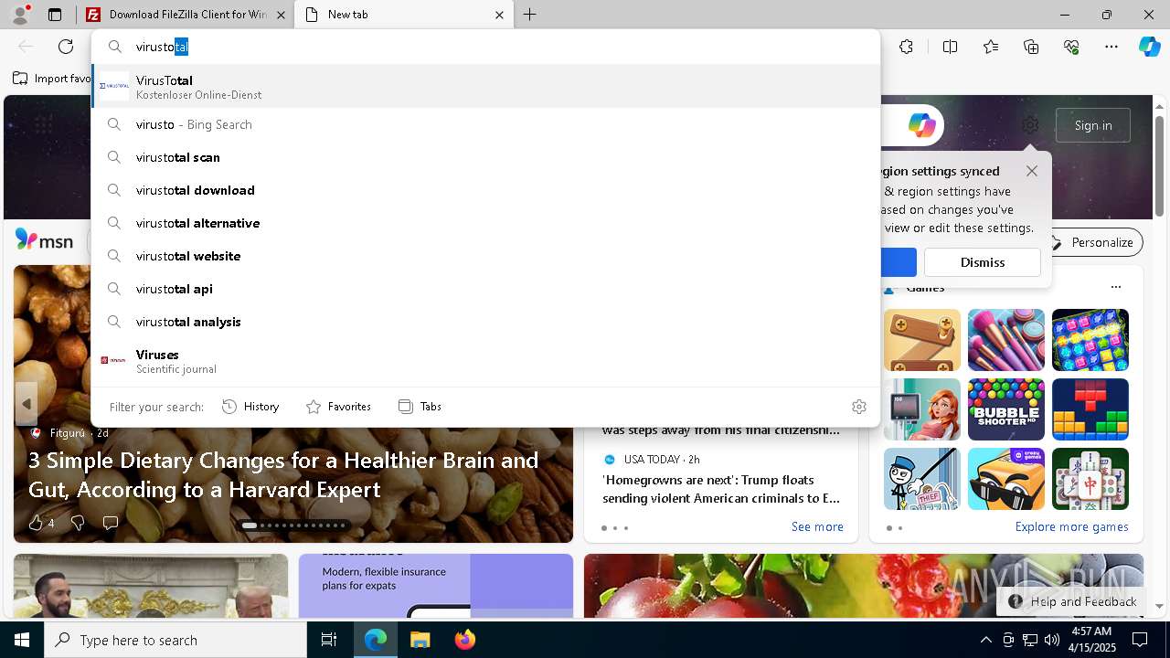Screen dimensions: 1170x658
Task: Open page settings gear near Sign in
Action: pyautogui.click(x=1030, y=125)
